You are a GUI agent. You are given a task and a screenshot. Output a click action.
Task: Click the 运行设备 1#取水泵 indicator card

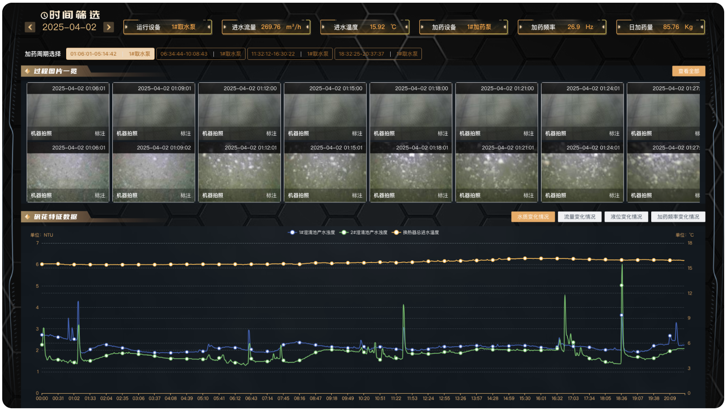point(168,27)
